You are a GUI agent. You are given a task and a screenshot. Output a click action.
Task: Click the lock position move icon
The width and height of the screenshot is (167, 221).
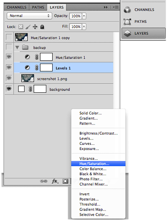(35, 27)
